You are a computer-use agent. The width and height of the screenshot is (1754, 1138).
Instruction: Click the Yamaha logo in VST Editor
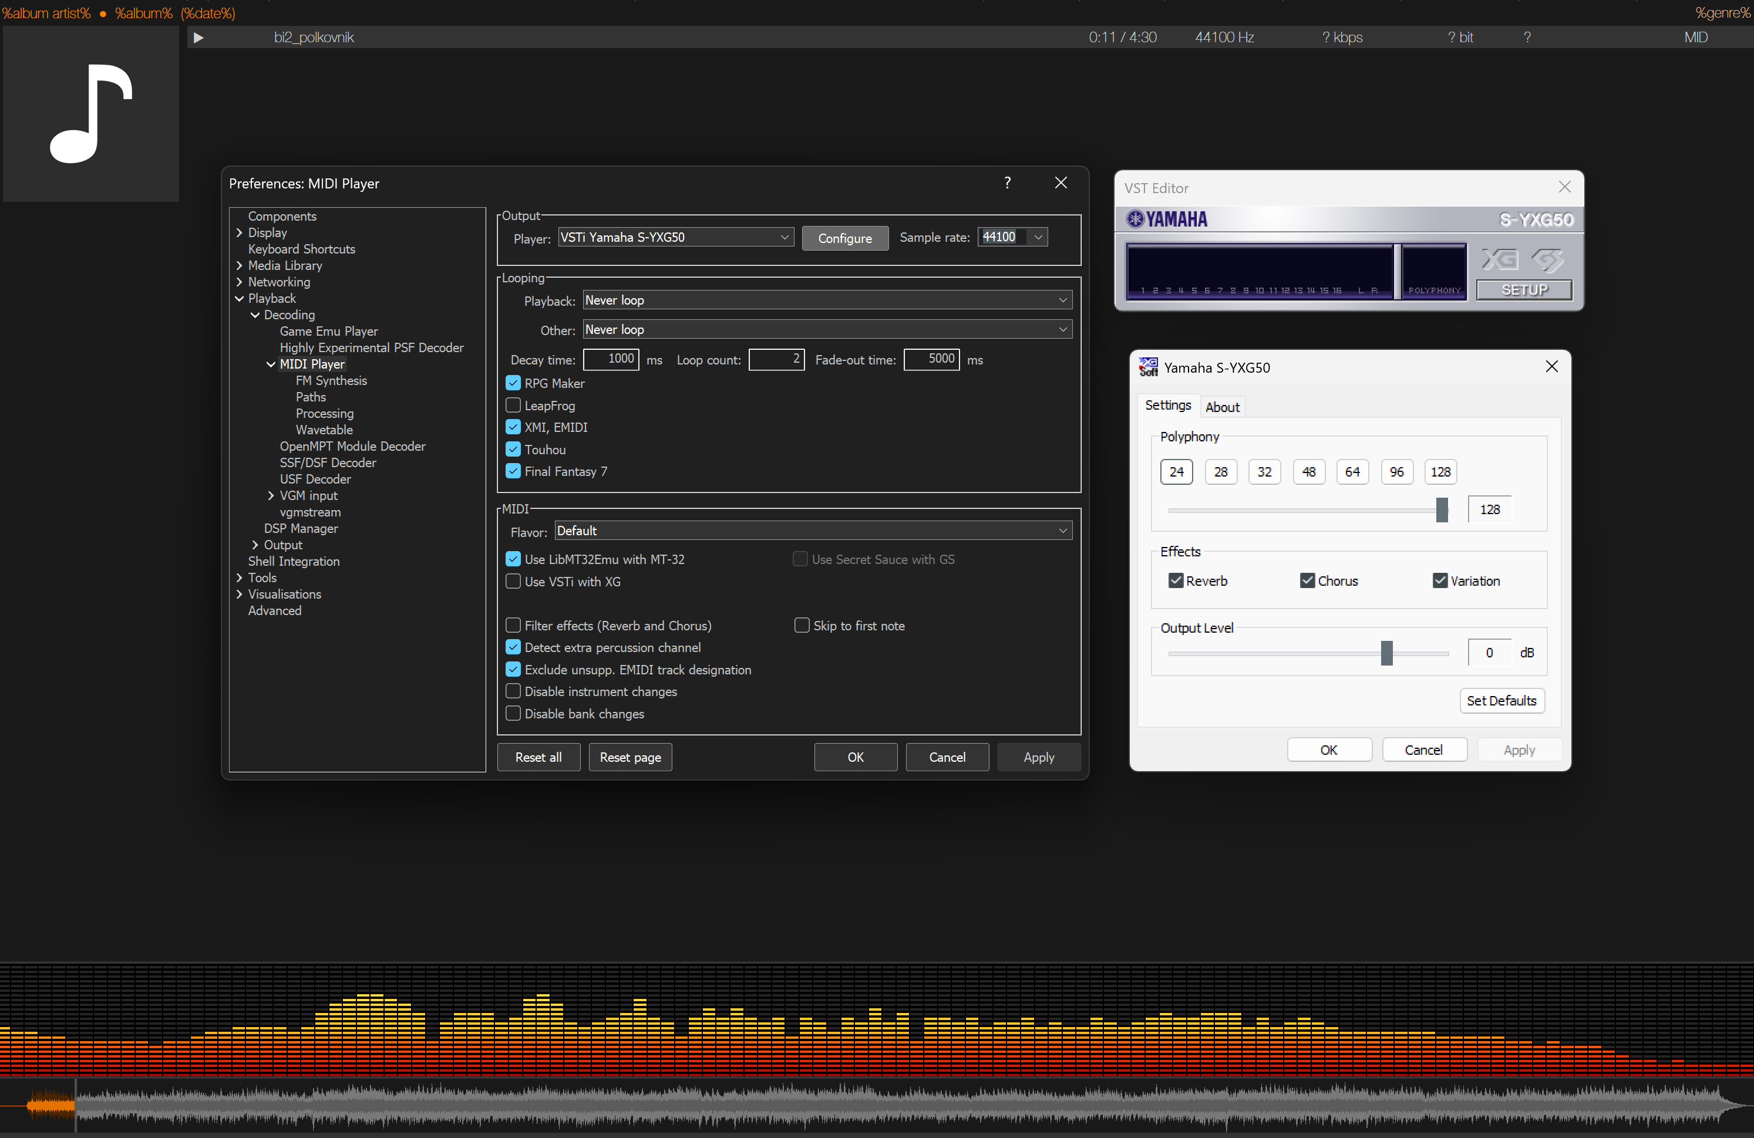tap(1167, 220)
